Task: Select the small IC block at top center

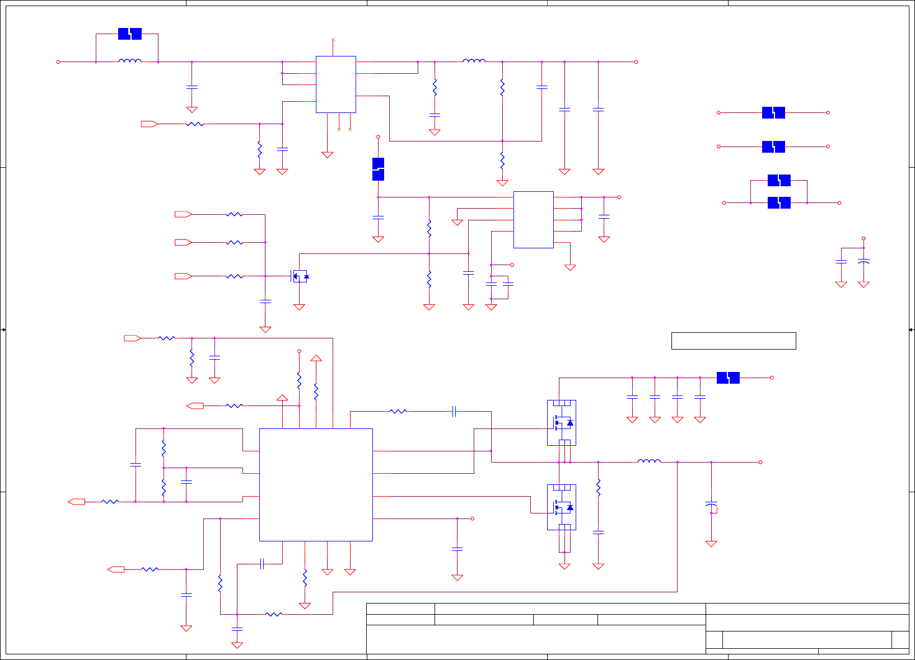Action: tap(336, 84)
